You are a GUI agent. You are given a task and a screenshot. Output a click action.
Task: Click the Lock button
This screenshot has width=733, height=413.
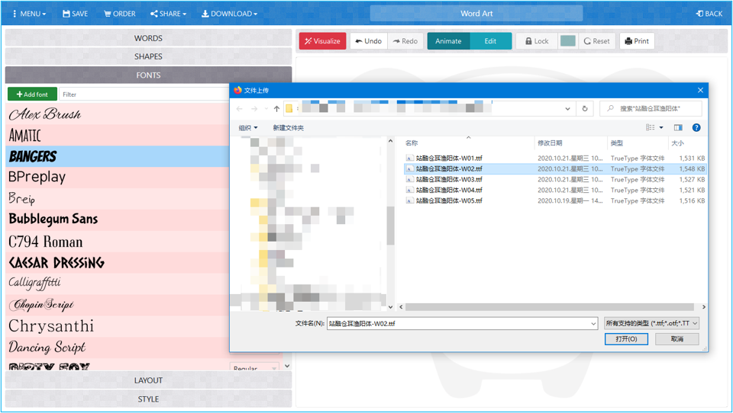537,41
